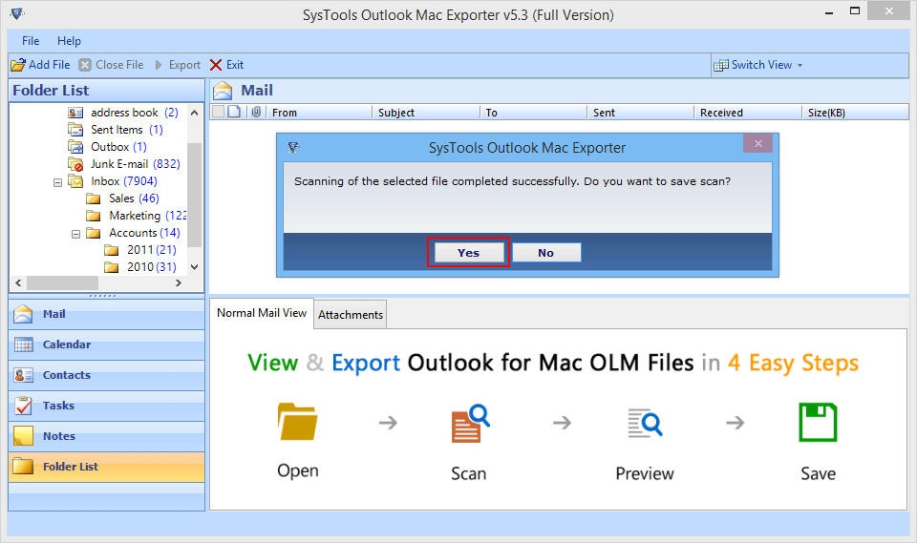The width and height of the screenshot is (917, 543).
Task: Click folder tree scroll down arrow
Action: [x=195, y=266]
